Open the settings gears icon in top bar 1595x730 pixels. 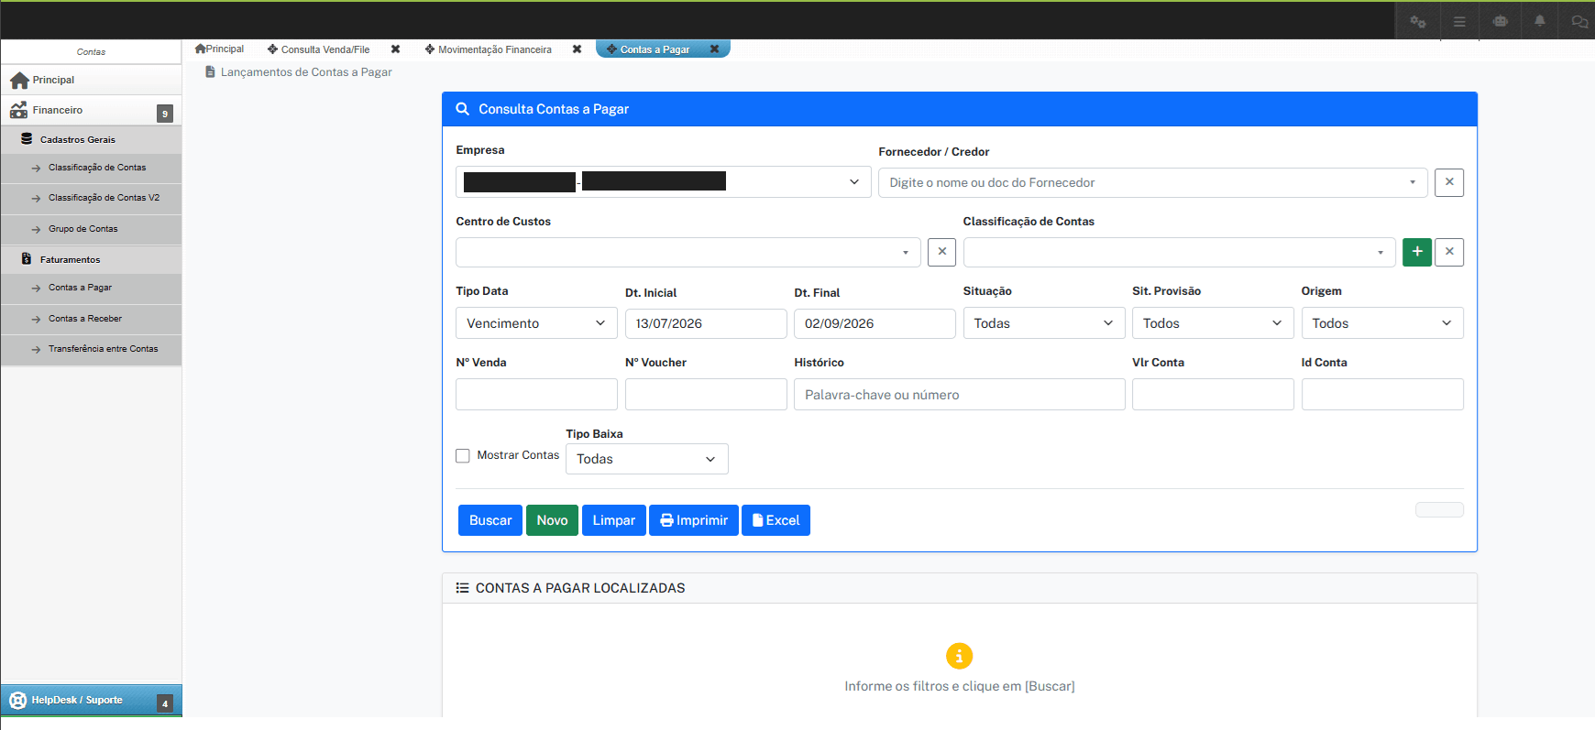[x=1417, y=21]
